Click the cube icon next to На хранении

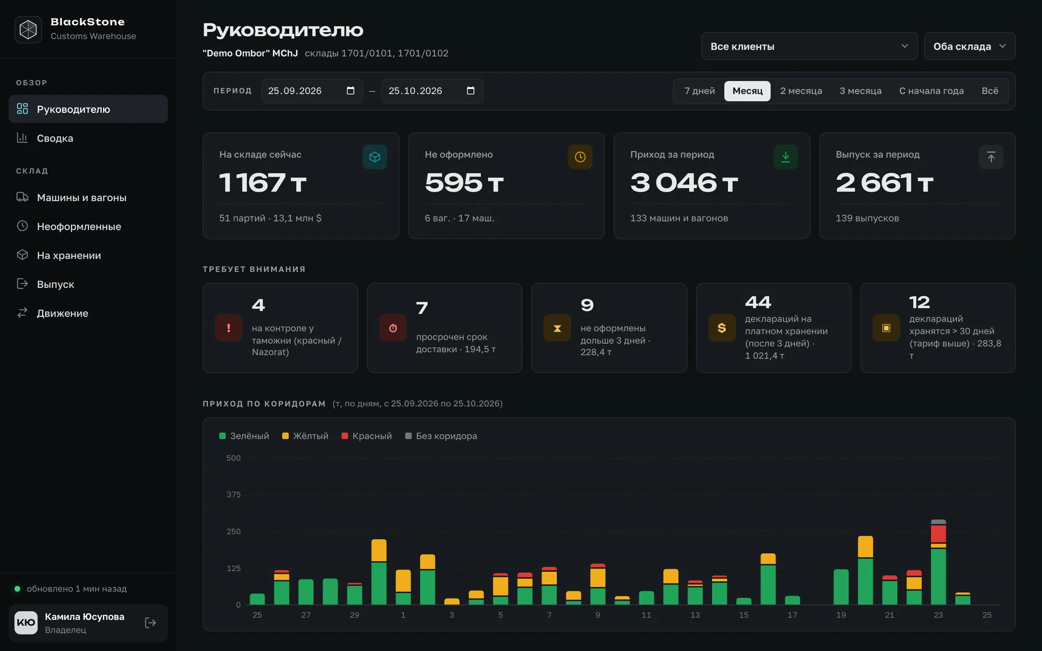click(x=22, y=255)
